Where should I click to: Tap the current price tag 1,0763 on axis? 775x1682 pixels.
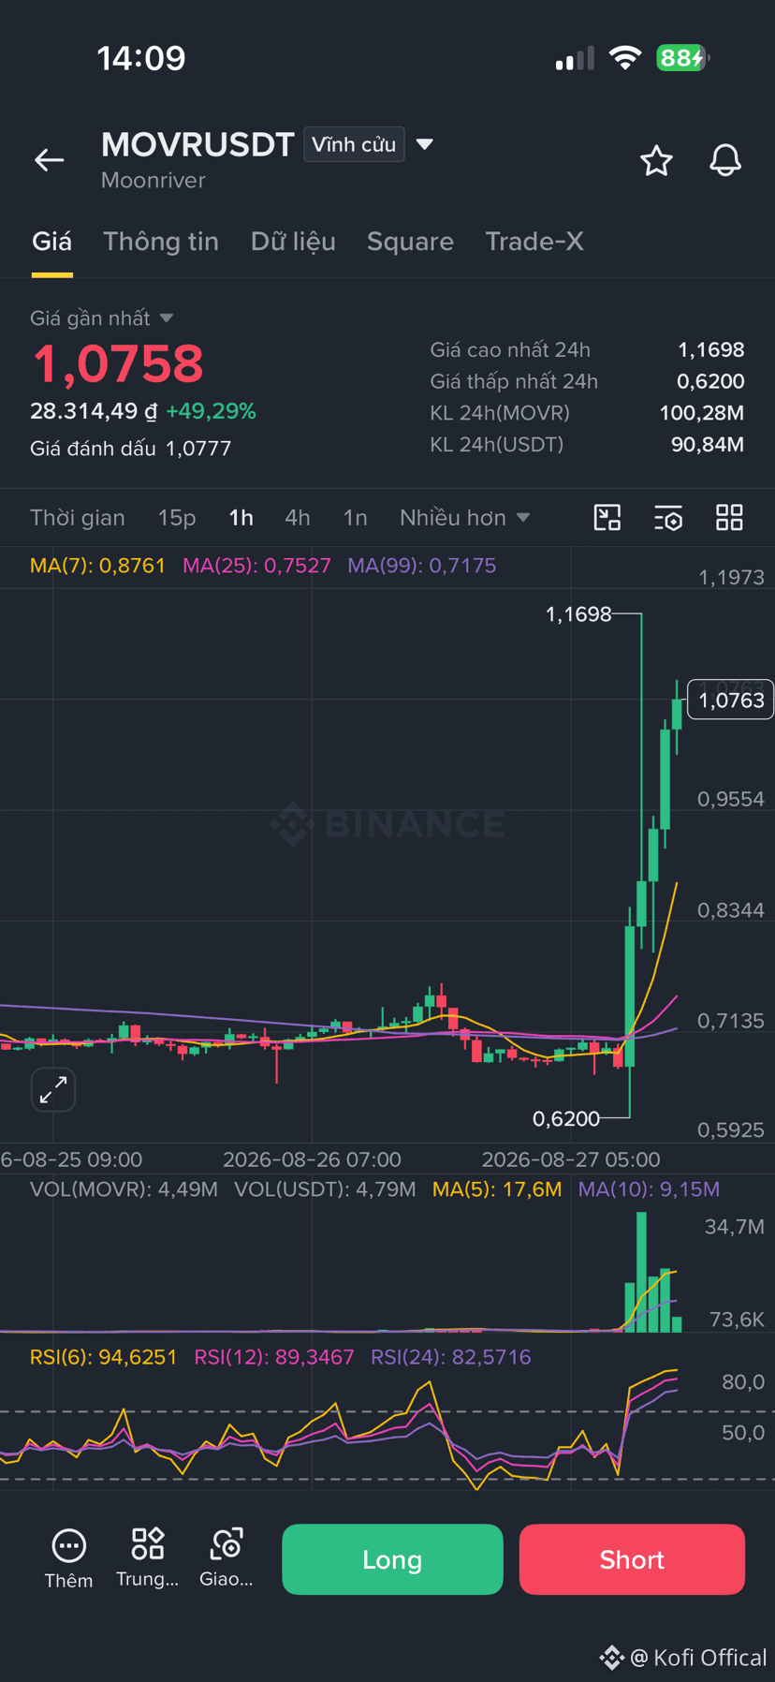coord(731,700)
